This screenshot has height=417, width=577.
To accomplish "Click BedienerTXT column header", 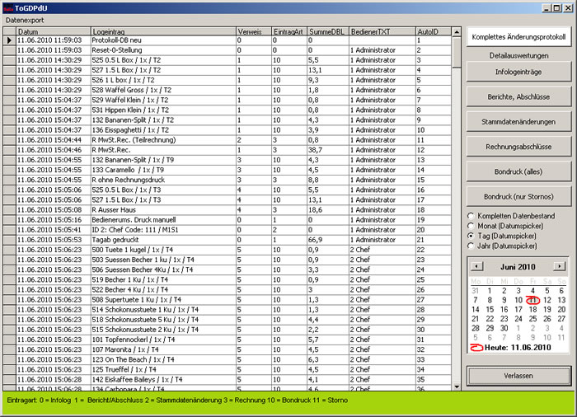I will click(x=382, y=31).
